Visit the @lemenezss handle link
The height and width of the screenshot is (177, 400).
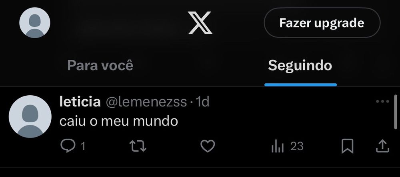pos(146,102)
